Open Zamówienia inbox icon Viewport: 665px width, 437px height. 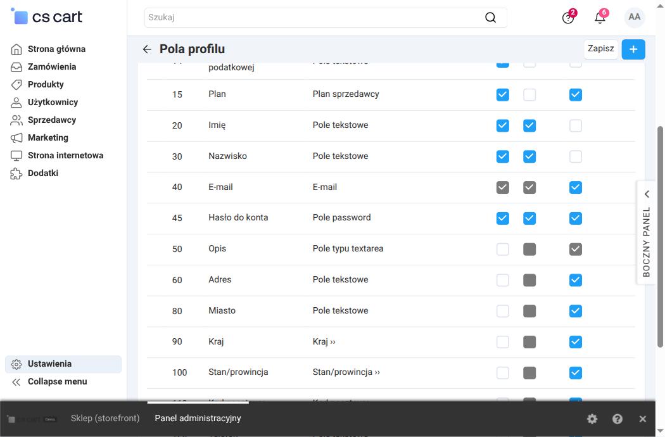click(x=16, y=67)
